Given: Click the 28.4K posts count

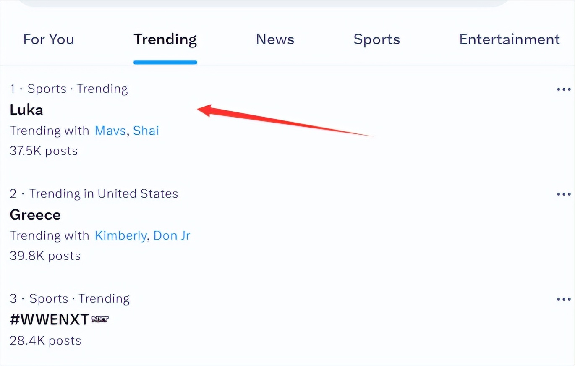Looking at the screenshot, I should [x=45, y=340].
